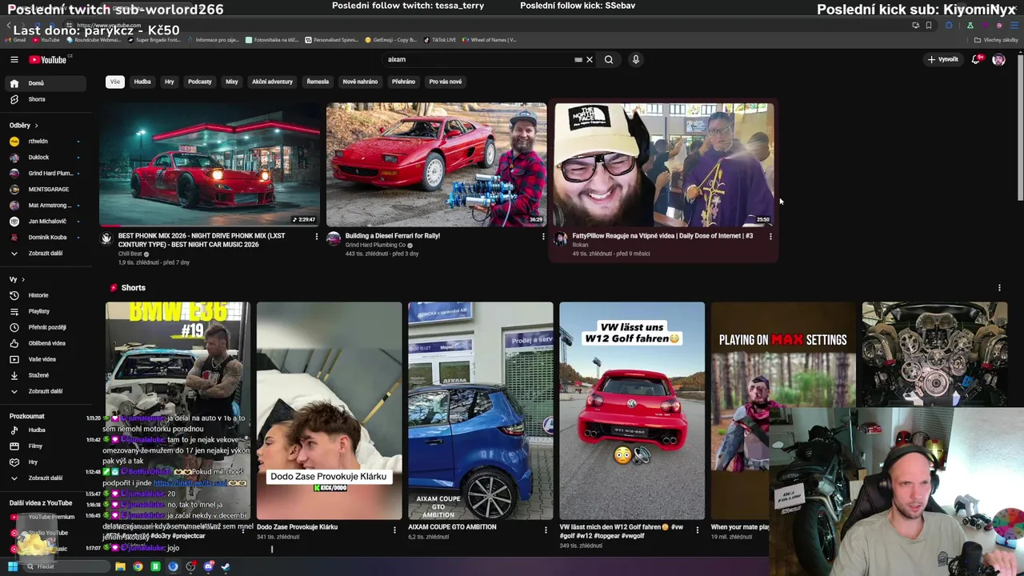Open the Vy section chevron
This screenshot has height=576, width=1024.
(x=23, y=279)
